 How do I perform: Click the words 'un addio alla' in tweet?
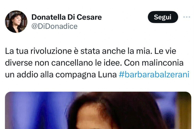pos(29,75)
